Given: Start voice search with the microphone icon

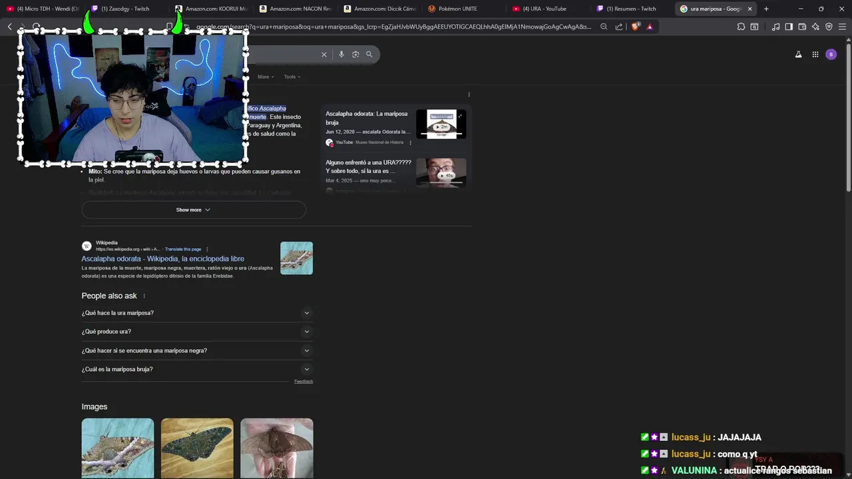Looking at the screenshot, I should pyautogui.click(x=341, y=55).
